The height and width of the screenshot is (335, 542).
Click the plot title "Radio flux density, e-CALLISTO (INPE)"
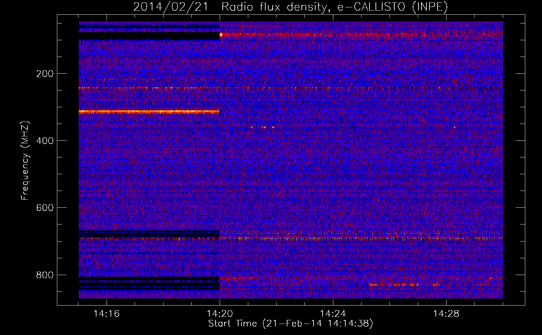335,7
